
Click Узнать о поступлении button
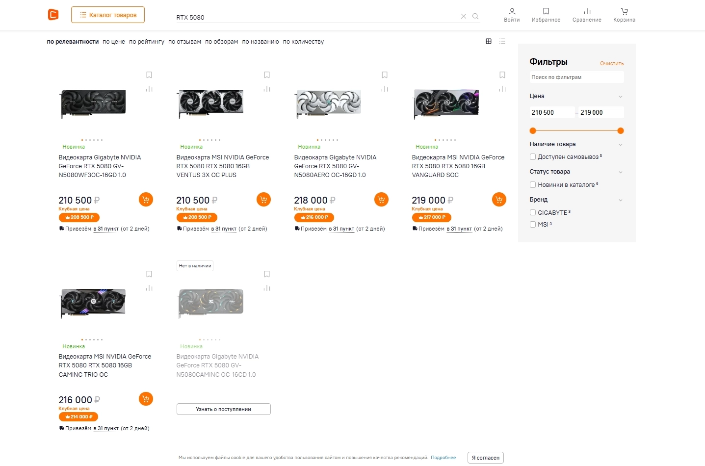tap(224, 409)
